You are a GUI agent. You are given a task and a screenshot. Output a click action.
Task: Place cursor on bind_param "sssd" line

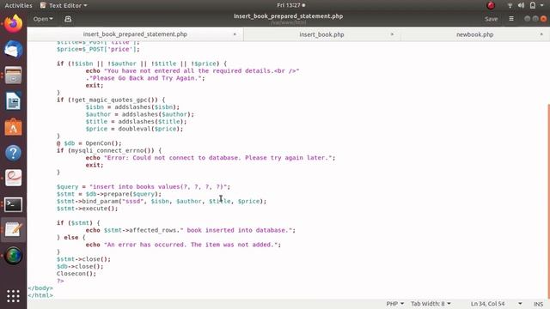pyautogui.click(x=162, y=201)
